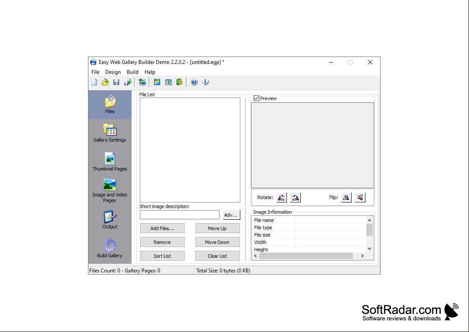Click the File size row

click(309, 235)
